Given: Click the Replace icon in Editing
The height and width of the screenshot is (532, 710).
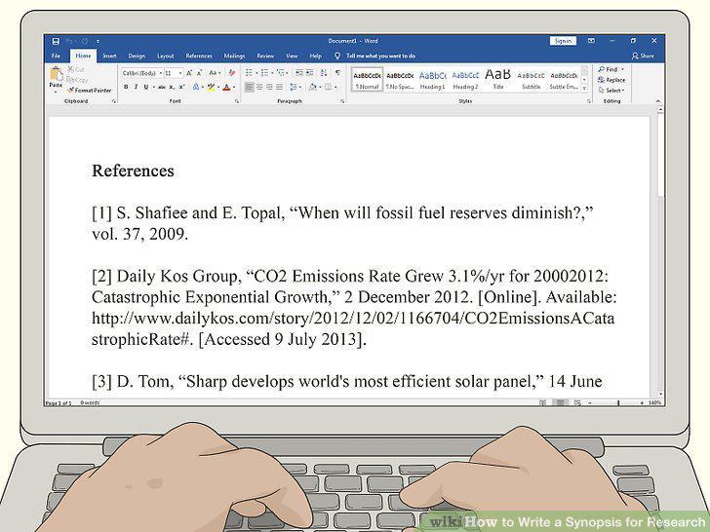Looking at the screenshot, I should tap(602, 80).
